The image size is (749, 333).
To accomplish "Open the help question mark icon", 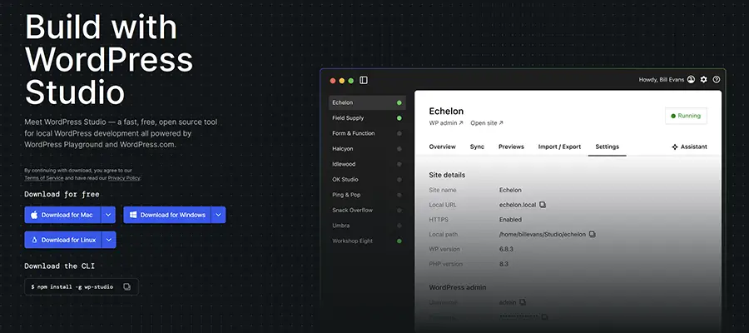I will pyautogui.click(x=716, y=80).
